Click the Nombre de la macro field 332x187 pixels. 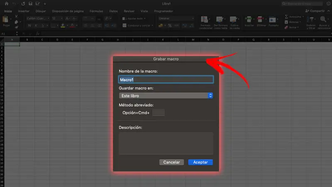pyautogui.click(x=166, y=79)
